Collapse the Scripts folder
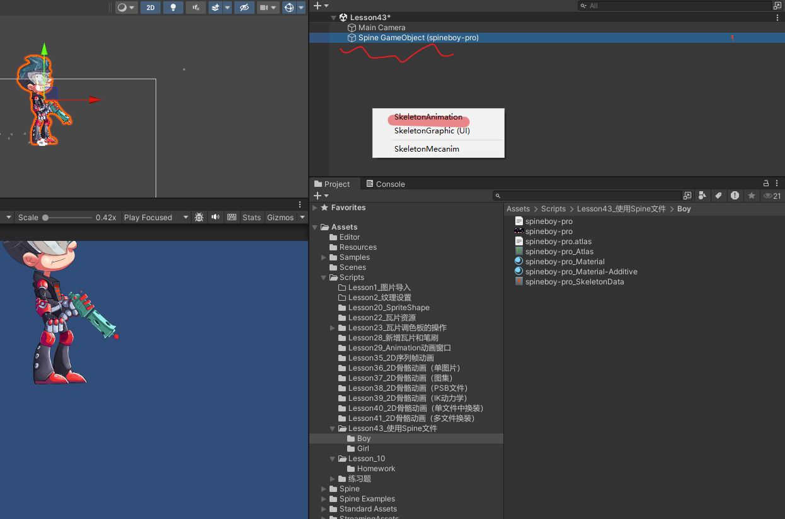 click(324, 277)
